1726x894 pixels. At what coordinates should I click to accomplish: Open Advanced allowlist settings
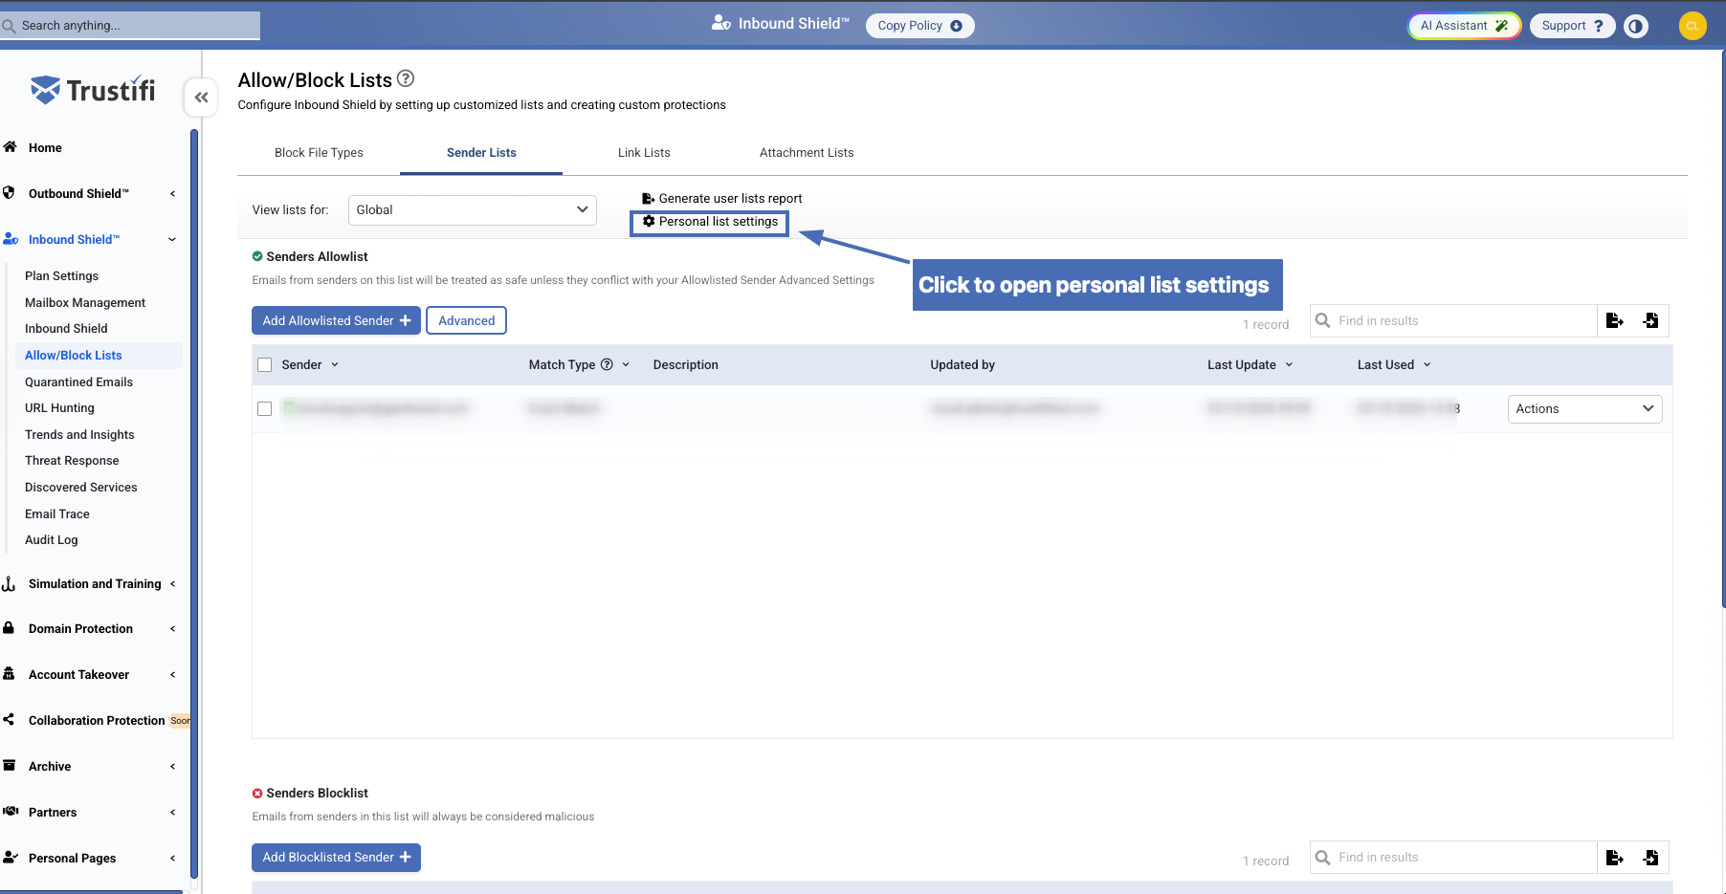466,320
